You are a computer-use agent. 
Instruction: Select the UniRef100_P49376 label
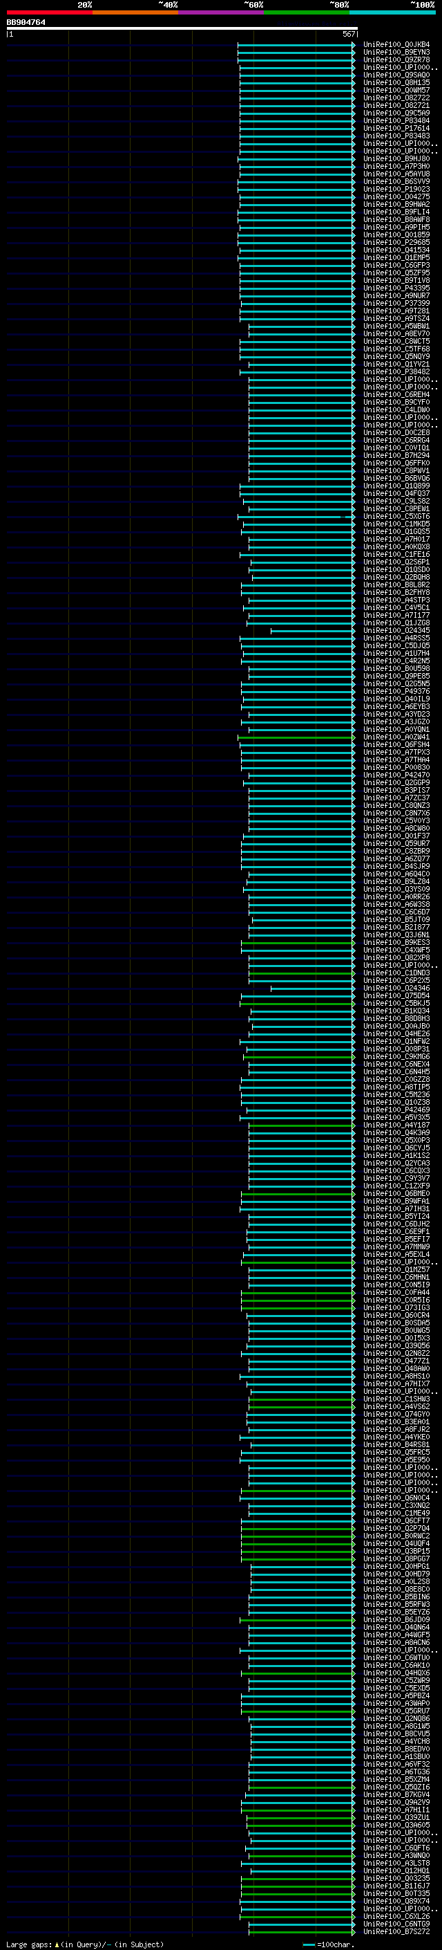click(396, 691)
